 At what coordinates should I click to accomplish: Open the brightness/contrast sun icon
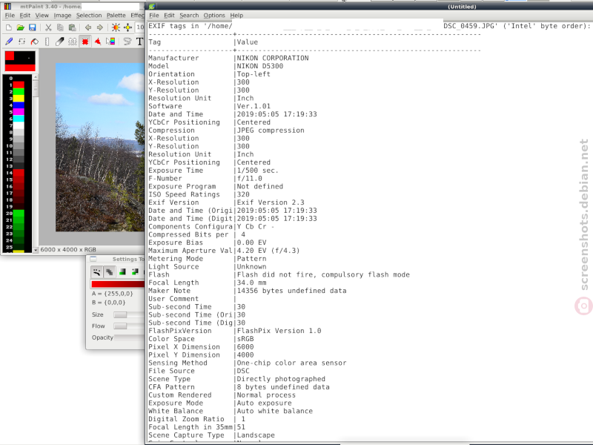pos(116,27)
